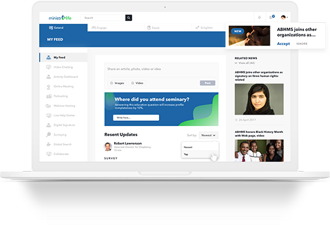
Task: Open the user profile avatar menu
Action: (x=284, y=17)
